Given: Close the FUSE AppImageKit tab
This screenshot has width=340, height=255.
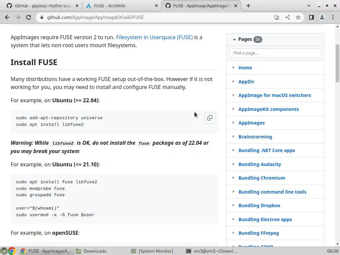Looking at the screenshot, I should tap(236, 6).
